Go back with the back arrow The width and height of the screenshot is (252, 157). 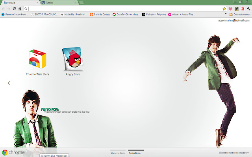[x=4, y=9]
